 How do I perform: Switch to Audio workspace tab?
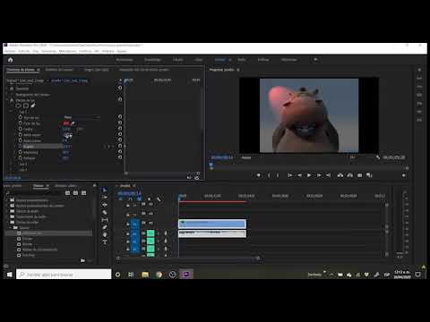(242, 60)
